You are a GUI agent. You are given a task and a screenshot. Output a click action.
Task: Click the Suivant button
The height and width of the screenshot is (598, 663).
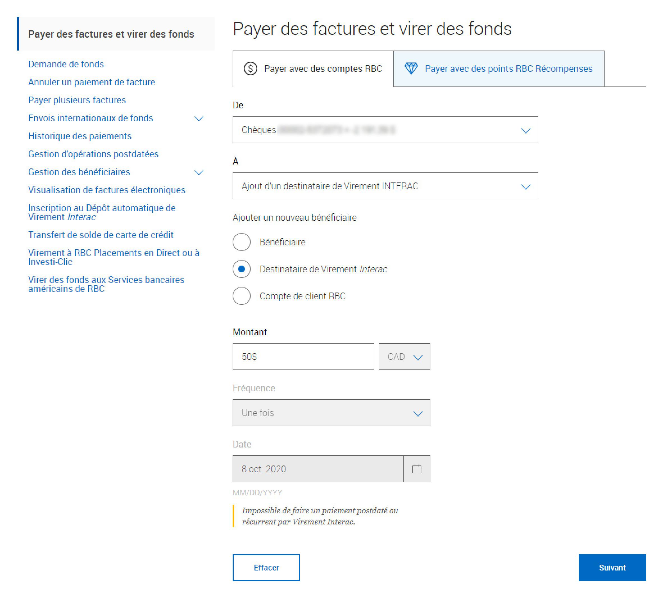click(x=612, y=567)
